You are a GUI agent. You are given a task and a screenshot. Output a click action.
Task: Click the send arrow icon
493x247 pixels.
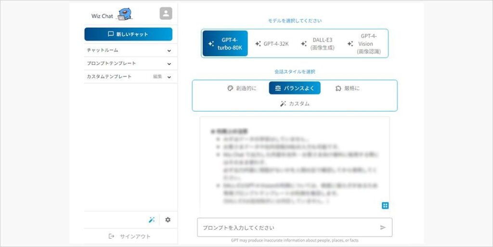coord(383,227)
